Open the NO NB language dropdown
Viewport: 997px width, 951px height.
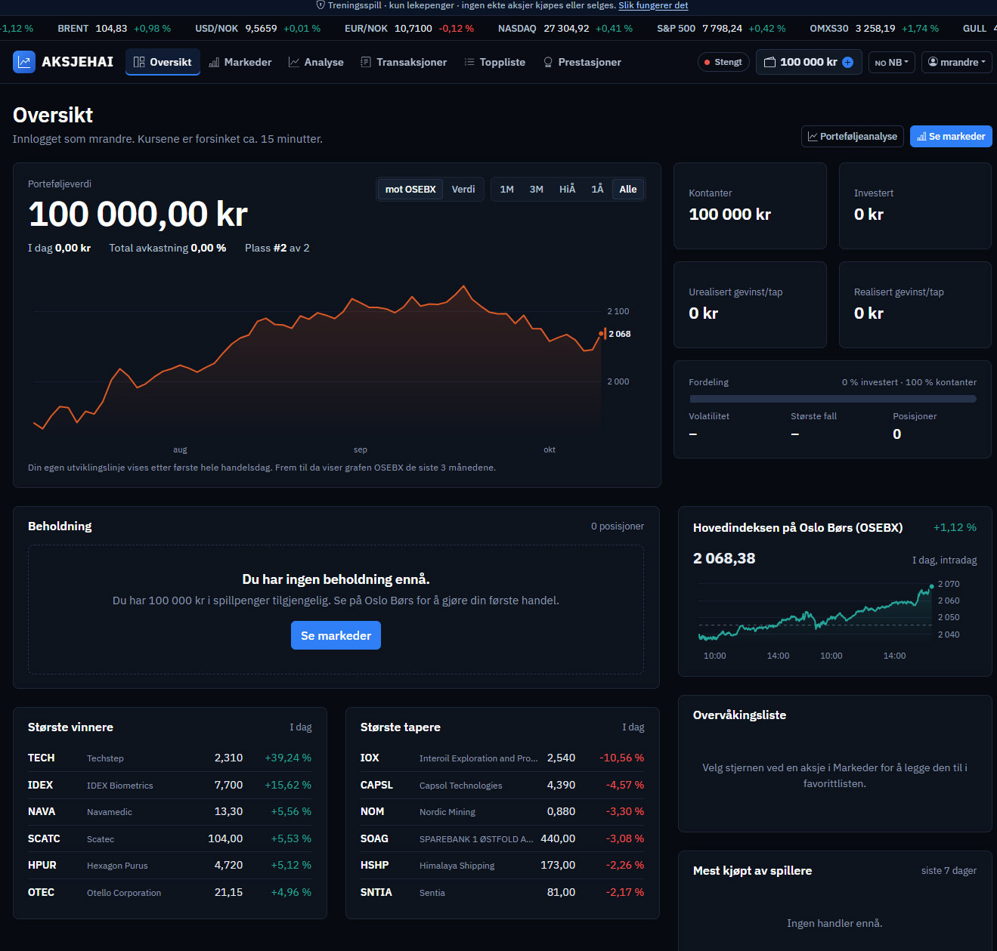coord(892,62)
